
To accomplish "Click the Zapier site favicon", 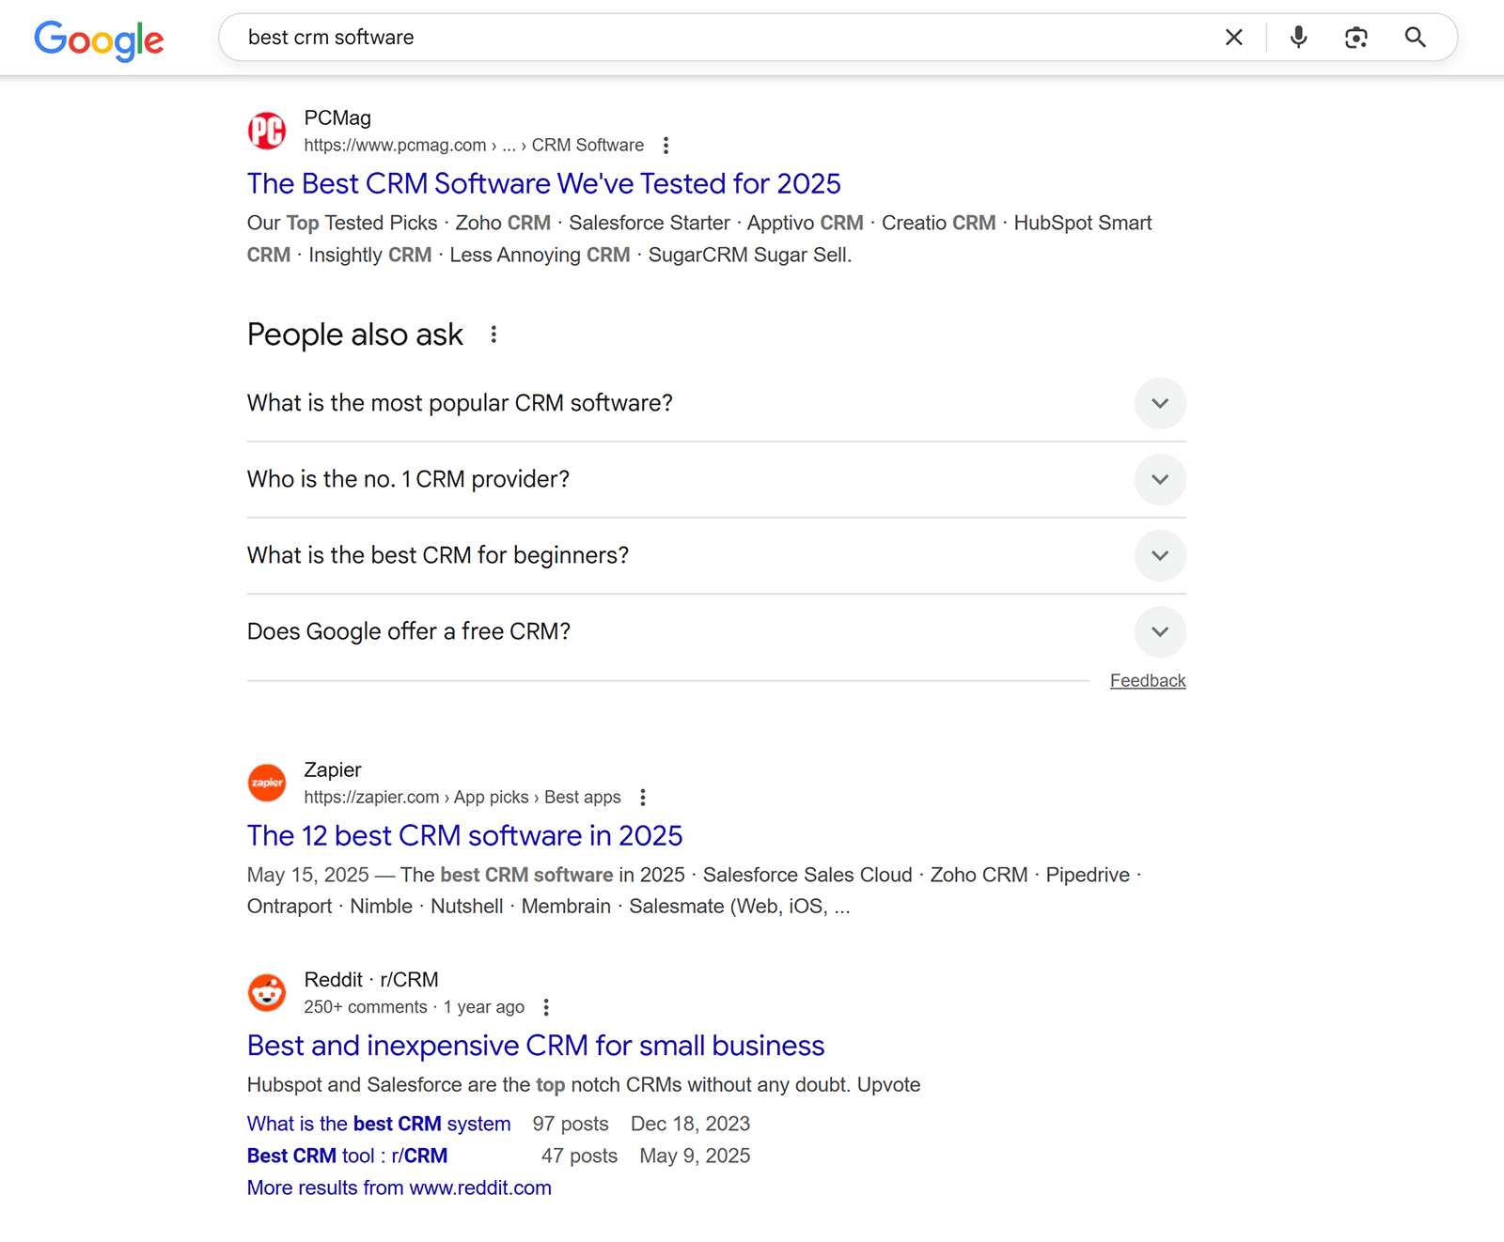I will [x=266, y=783].
